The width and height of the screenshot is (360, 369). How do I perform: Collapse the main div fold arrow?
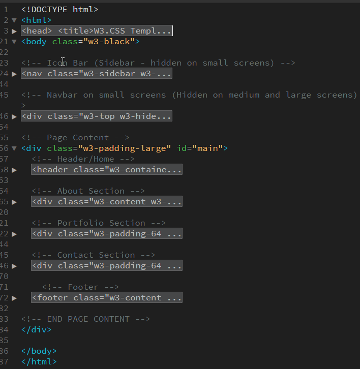(14, 148)
